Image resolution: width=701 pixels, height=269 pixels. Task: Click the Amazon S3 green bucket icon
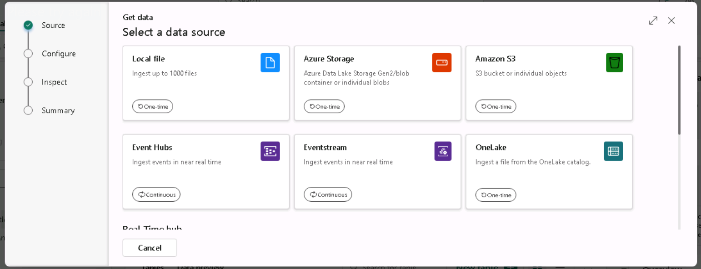(615, 63)
